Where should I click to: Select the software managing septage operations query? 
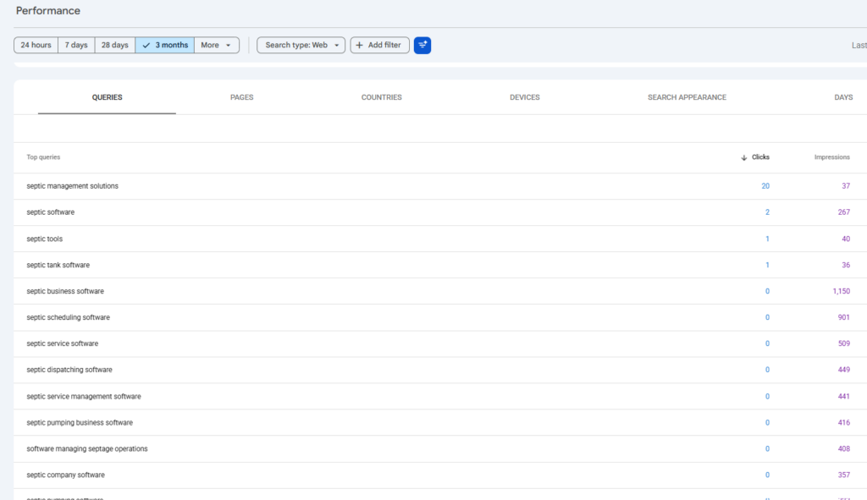coord(87,448)
